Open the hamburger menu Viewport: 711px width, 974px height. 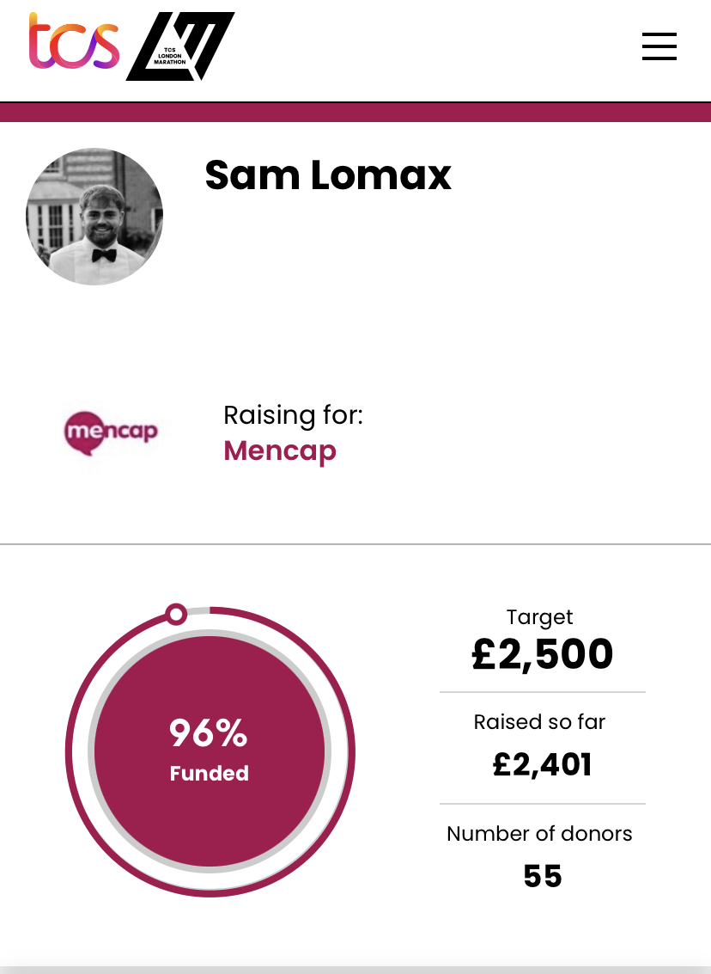pos(659,46)
